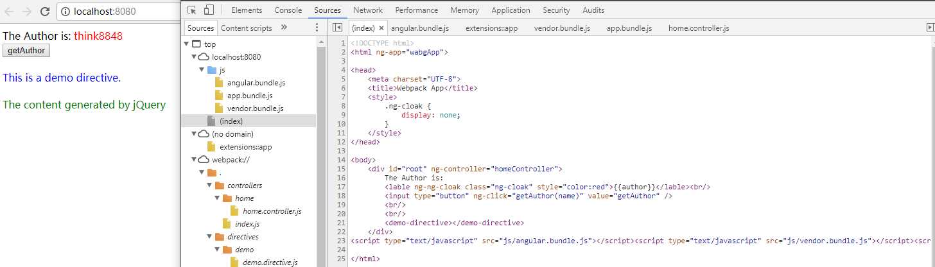Switch to extensions::app editor tab

[491, 28]
